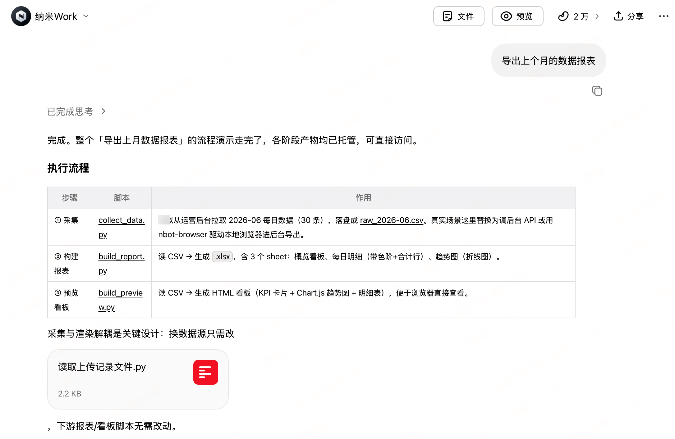Image resolution: width=675 pixels, height=439 pixels.
Task: Click the 分享 share button
Action: click(628, 16)
